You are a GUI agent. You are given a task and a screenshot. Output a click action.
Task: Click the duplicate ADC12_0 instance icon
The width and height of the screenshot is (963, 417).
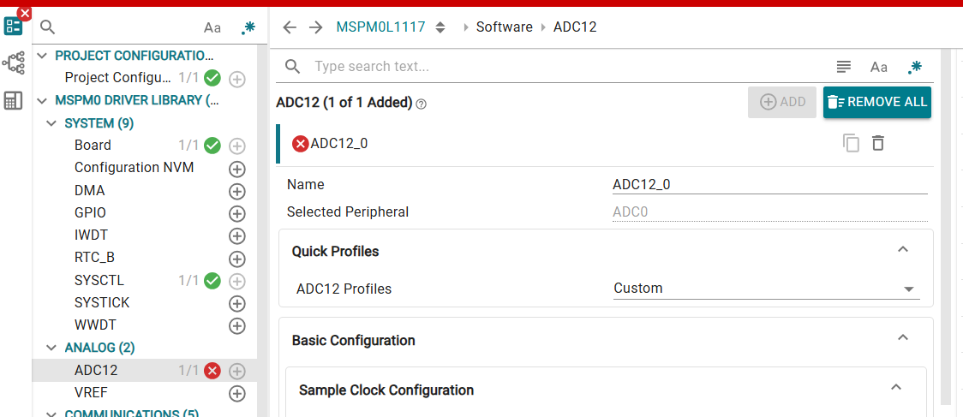851,143
